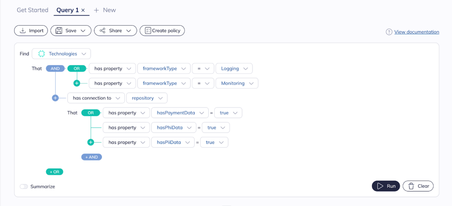The width and height of the screenshot is (452, 206).
Task: Click the Import download icon
Action: tap(22, 30)
